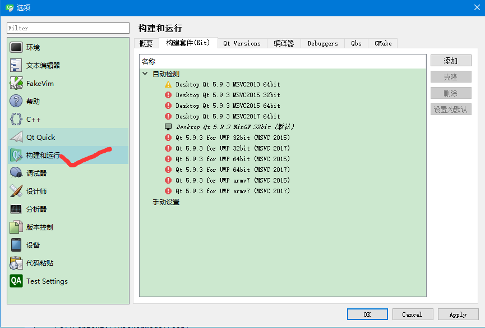Screen dimensions: 485x328
Task: Click error icon of Desktop MSVC2015 32bit kit
Action: [168, 95]
